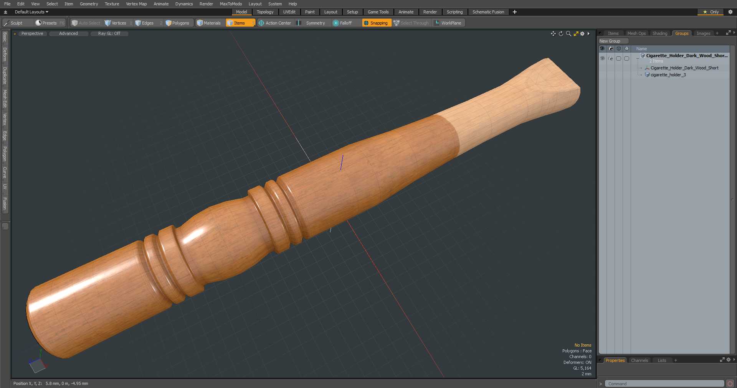Open the Action Center dropdown
737x388 pixels.
(275, 23)
